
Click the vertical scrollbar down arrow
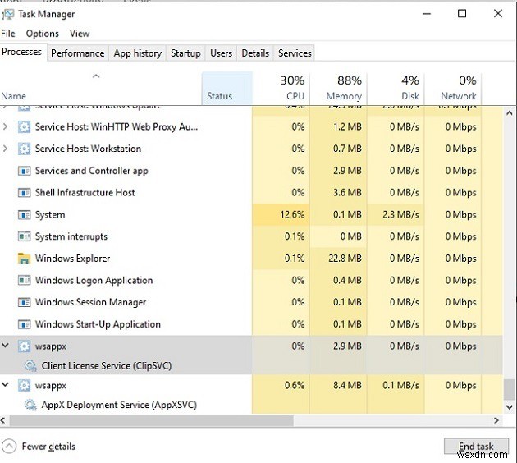510,407
